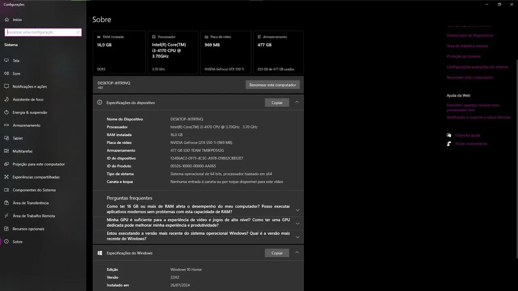Click the Placa de vídeo card icon
The width and height of the screenshot is (518, 291).
coord(206,37)
